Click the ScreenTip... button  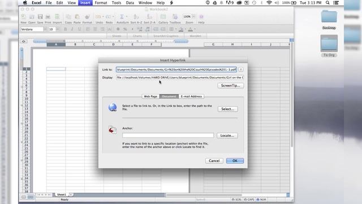pyautogui.click(x=230, y=86)
